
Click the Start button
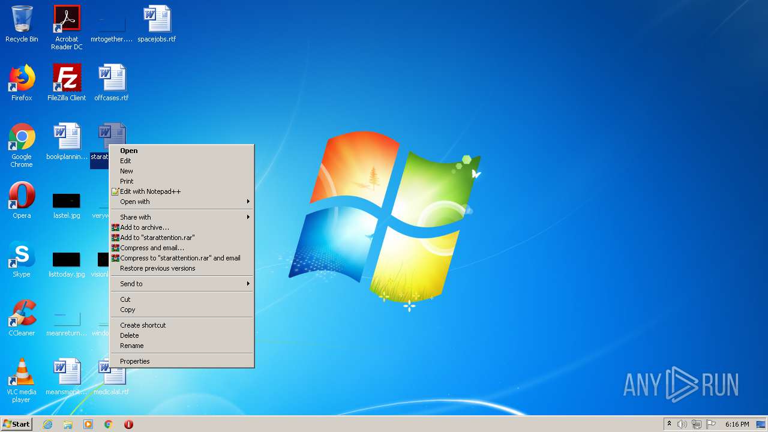(16, 424)
